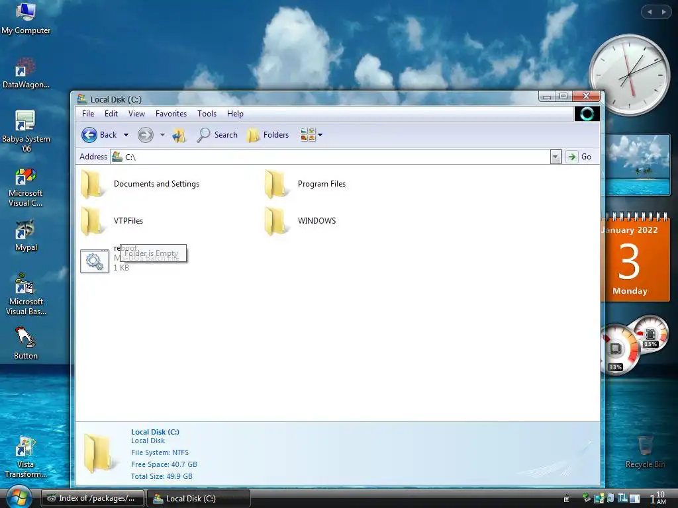
Task: Open the View menu
Action: click(x=136, y=114)
